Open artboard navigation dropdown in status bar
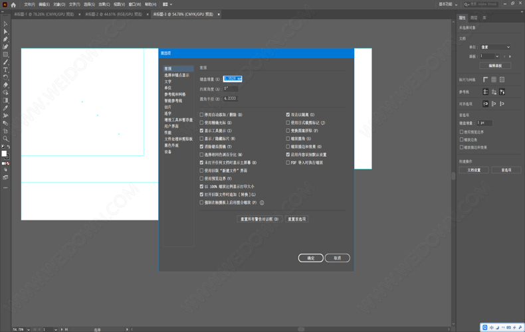The height and width of the screenshot is (332, 525). pyautogui.click(x=56, y=329)
